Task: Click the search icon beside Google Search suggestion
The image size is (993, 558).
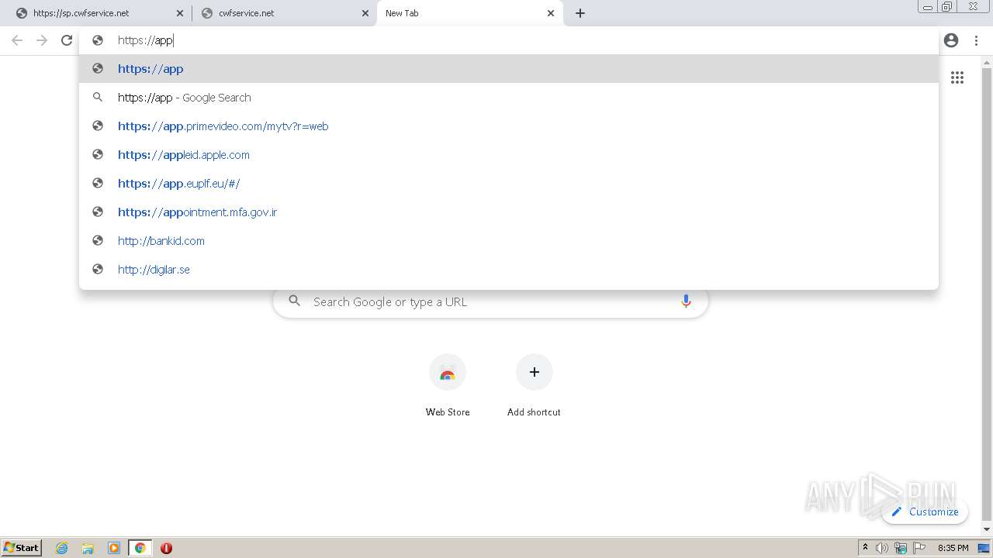Action: click(x=98, y=97)
